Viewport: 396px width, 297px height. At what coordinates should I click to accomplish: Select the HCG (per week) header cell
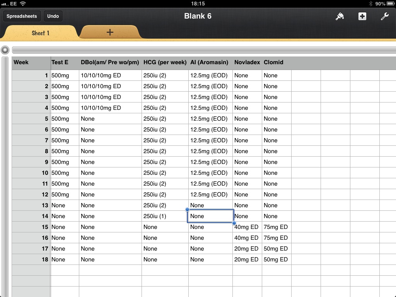coord(165,62)
